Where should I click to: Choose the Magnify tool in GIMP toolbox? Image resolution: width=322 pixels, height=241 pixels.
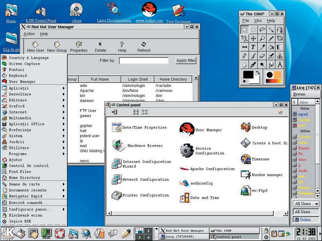pyautogui.click(x=262, y=38)
